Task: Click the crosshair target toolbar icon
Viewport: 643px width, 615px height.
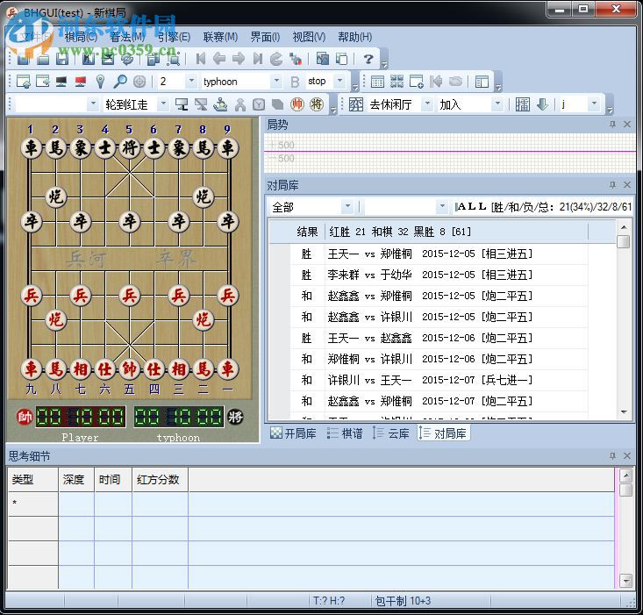Action: click(x=139, y=82)
